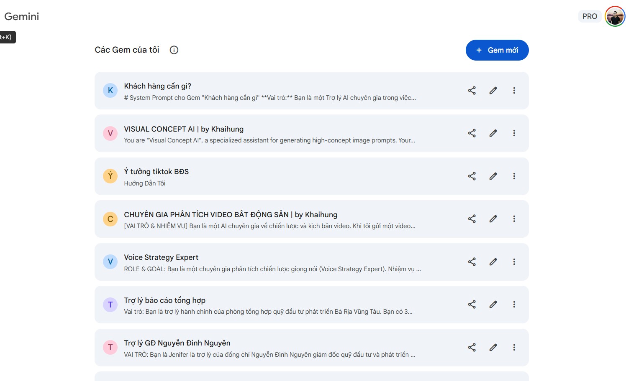Open the gem titled 'Khách hàng cần gì?'
Image resolution: width=626 pixels, height=381 pixels.
(x=157, y=86)
